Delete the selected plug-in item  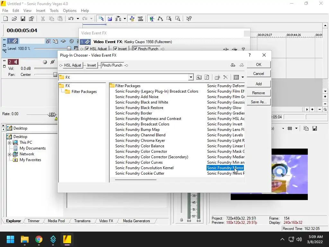pyautogui.click(x=226, y=77)
